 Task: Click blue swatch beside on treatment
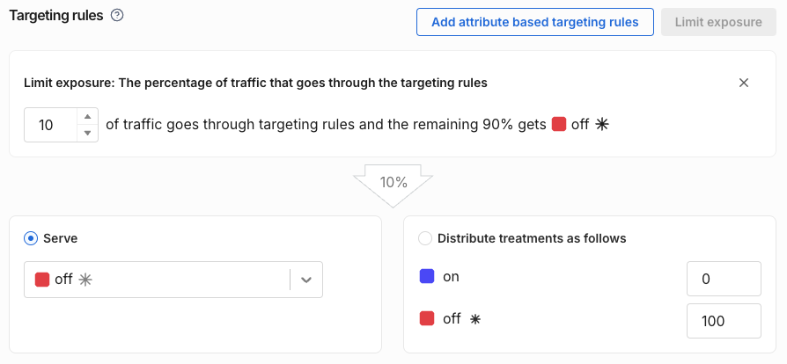pyautogui.click(x=427, y=277)
